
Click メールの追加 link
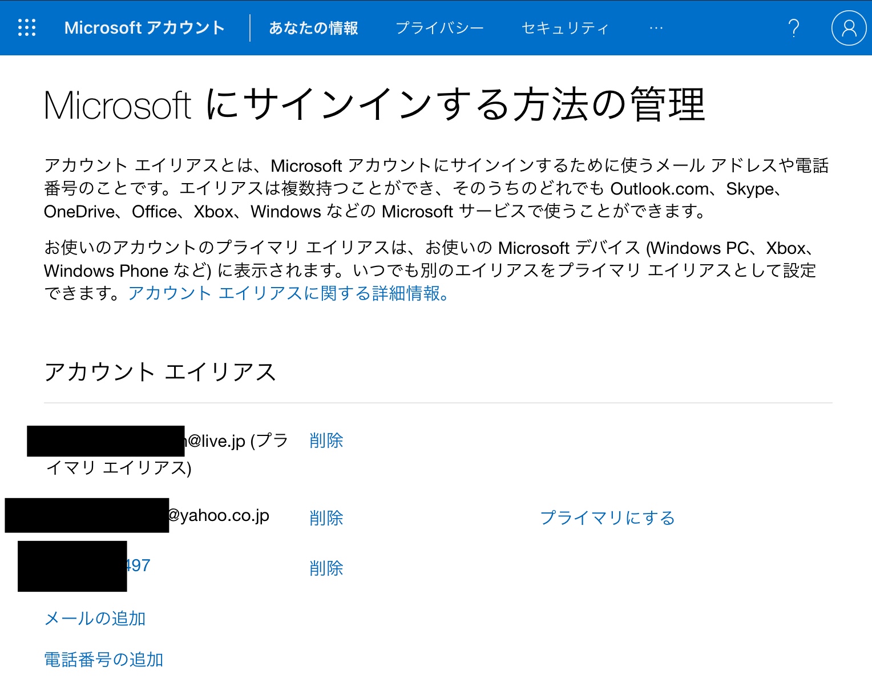click(x=95, y=618)
